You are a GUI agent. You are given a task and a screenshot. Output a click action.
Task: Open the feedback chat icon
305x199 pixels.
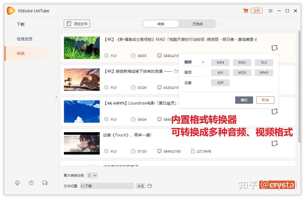click(45, 183)
